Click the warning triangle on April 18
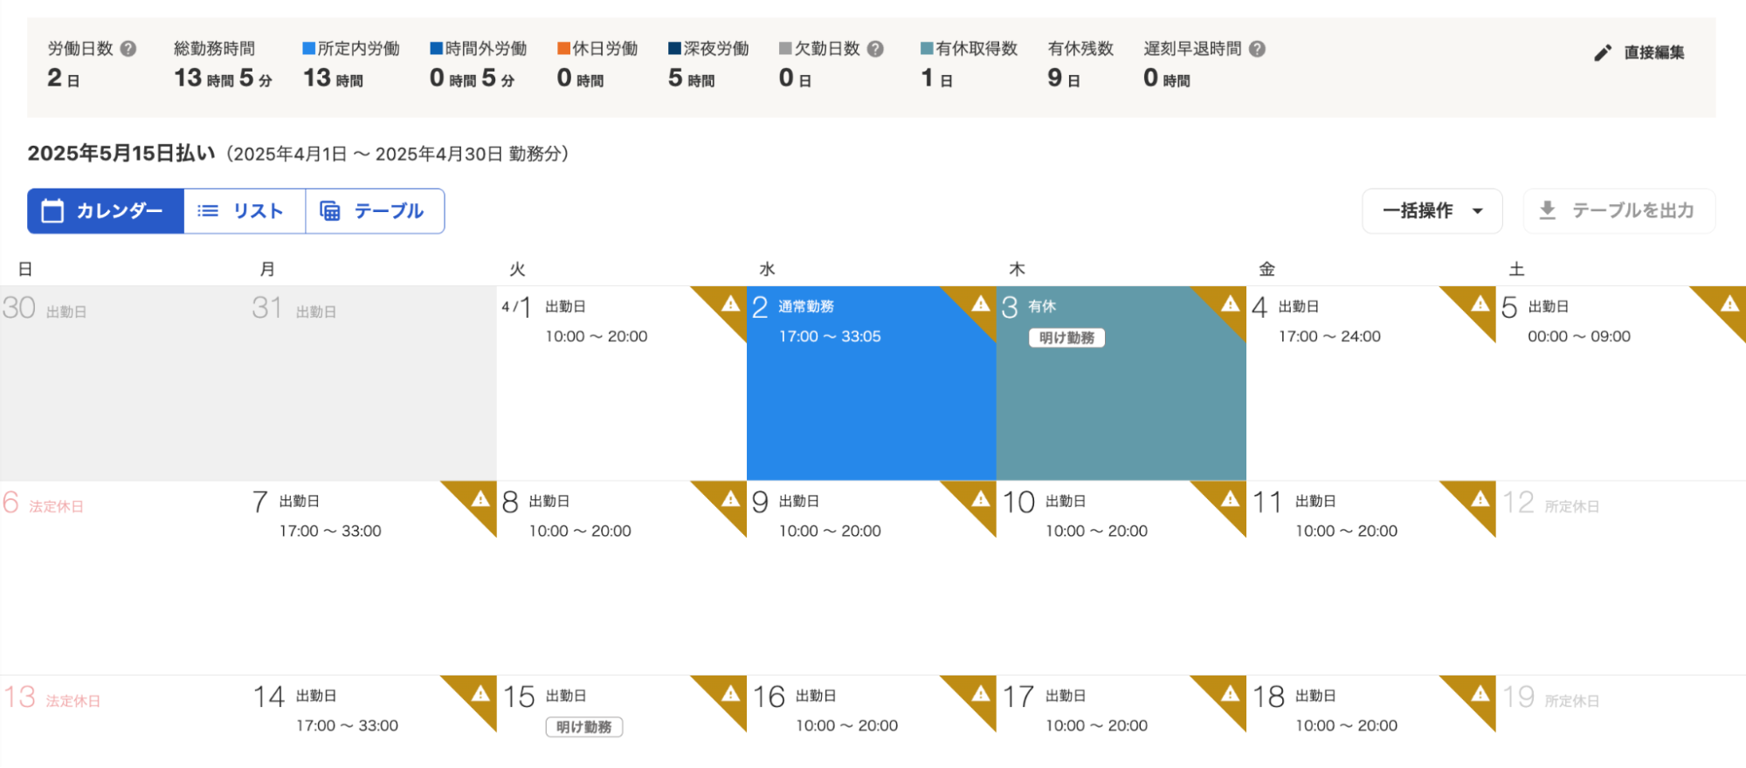The image size is (1746, 768). [x=1480, y=693]
